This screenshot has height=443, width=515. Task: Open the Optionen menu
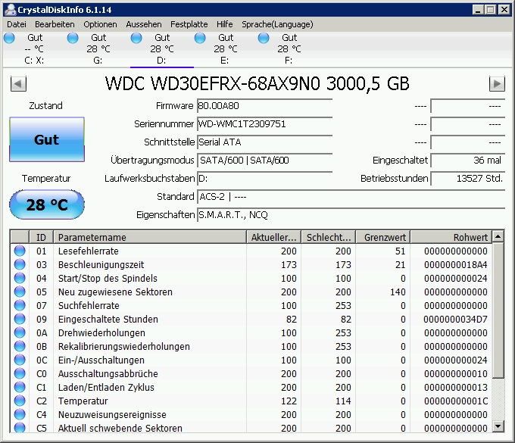pos(100,24)
